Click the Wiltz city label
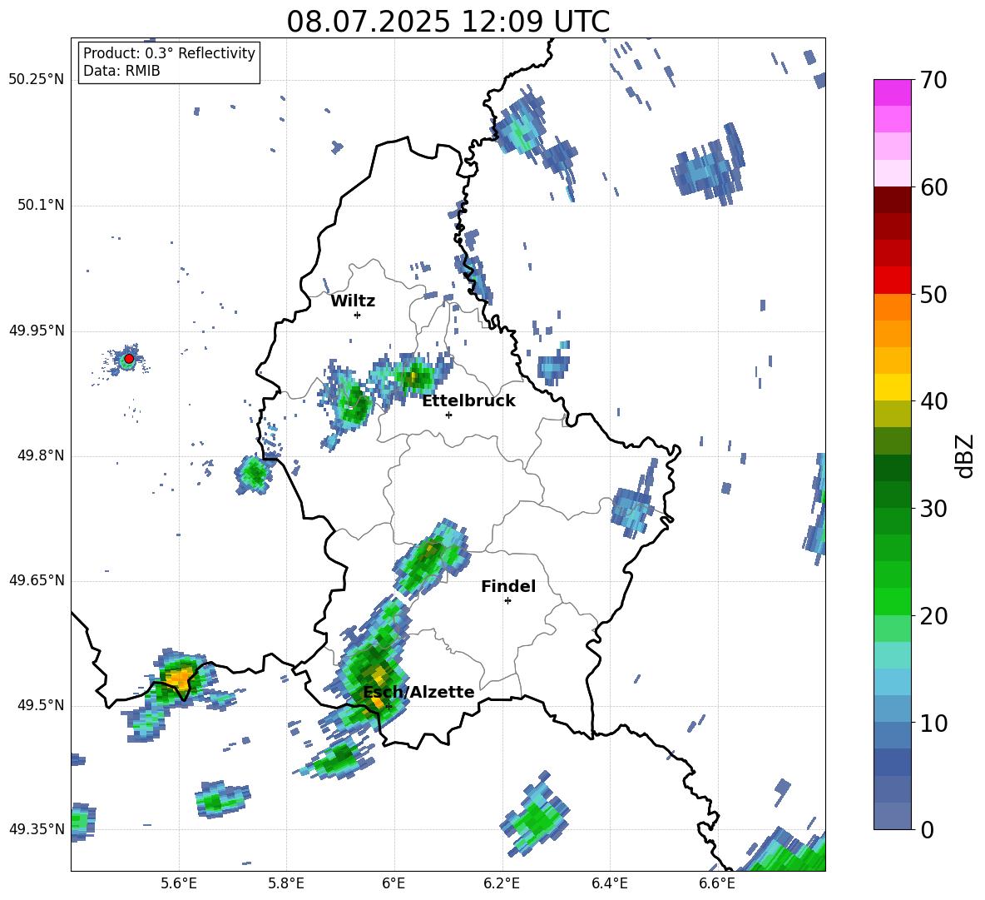Viewport: 985px width, 900px height. tap(353, 301)
